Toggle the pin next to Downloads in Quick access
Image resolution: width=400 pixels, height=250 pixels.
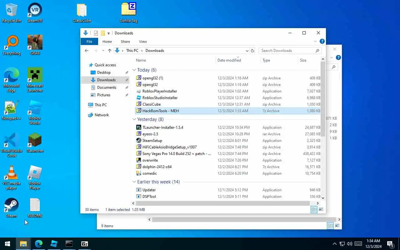[x=127, y=80]
